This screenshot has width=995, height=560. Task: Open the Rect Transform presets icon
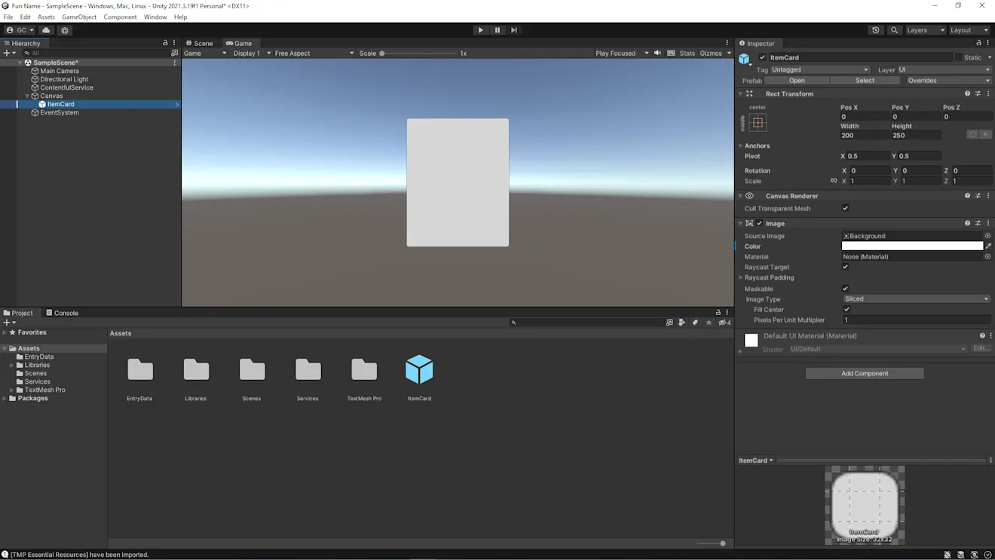[978, 93]
